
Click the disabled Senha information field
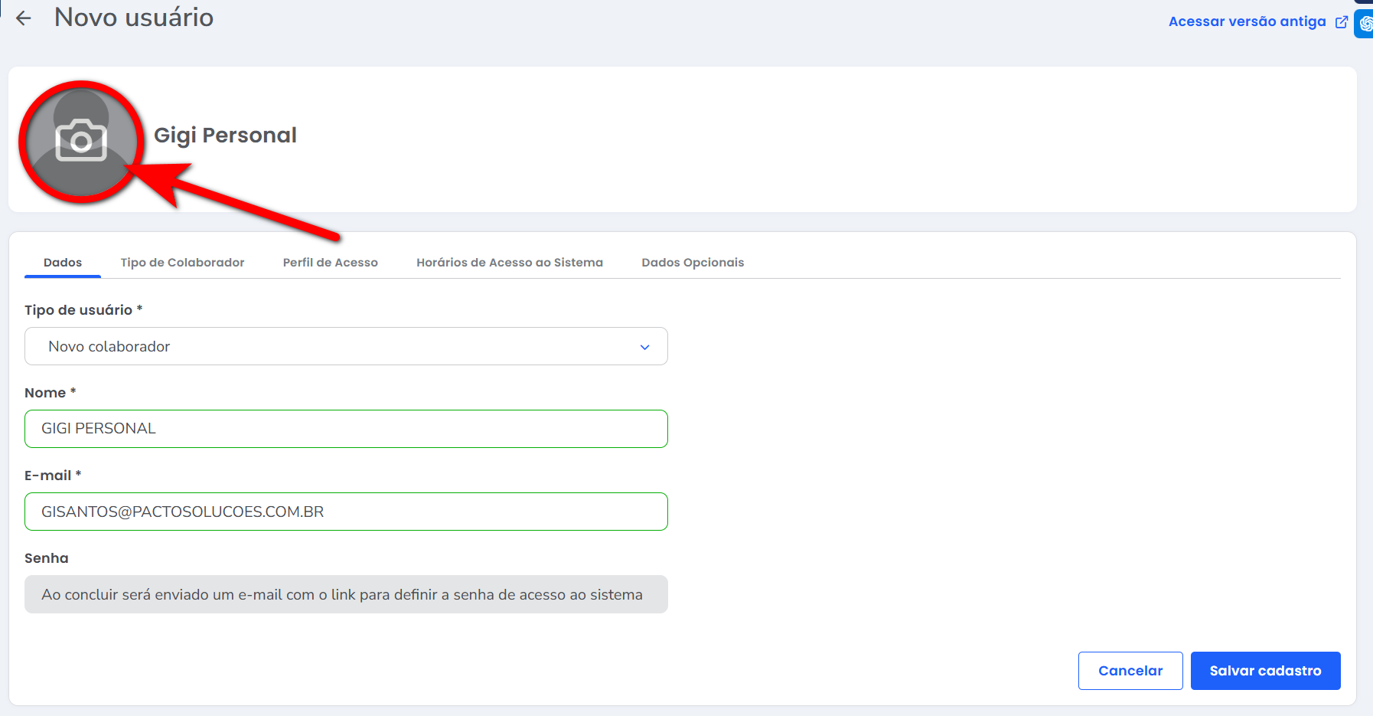pos(346,594)
